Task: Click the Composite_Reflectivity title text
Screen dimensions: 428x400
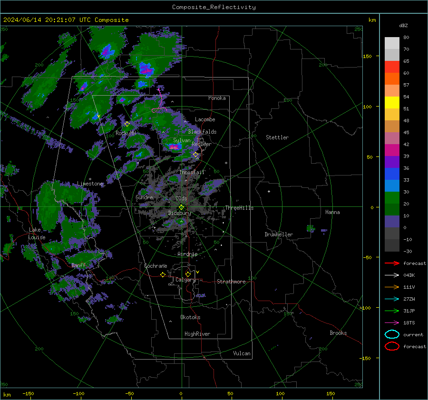Action: (x=214, y=7)
